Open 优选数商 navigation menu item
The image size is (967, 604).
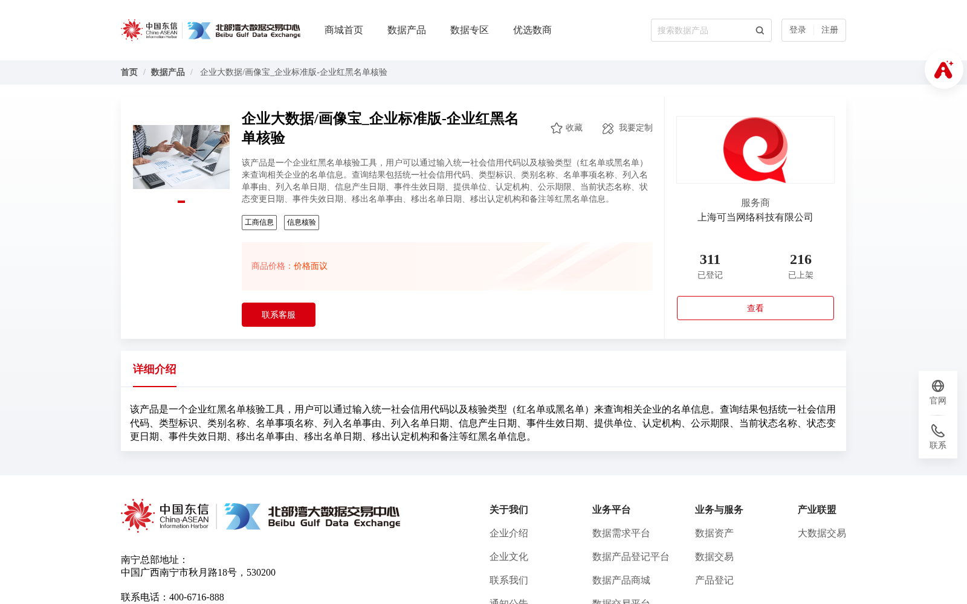pos(532,30)
